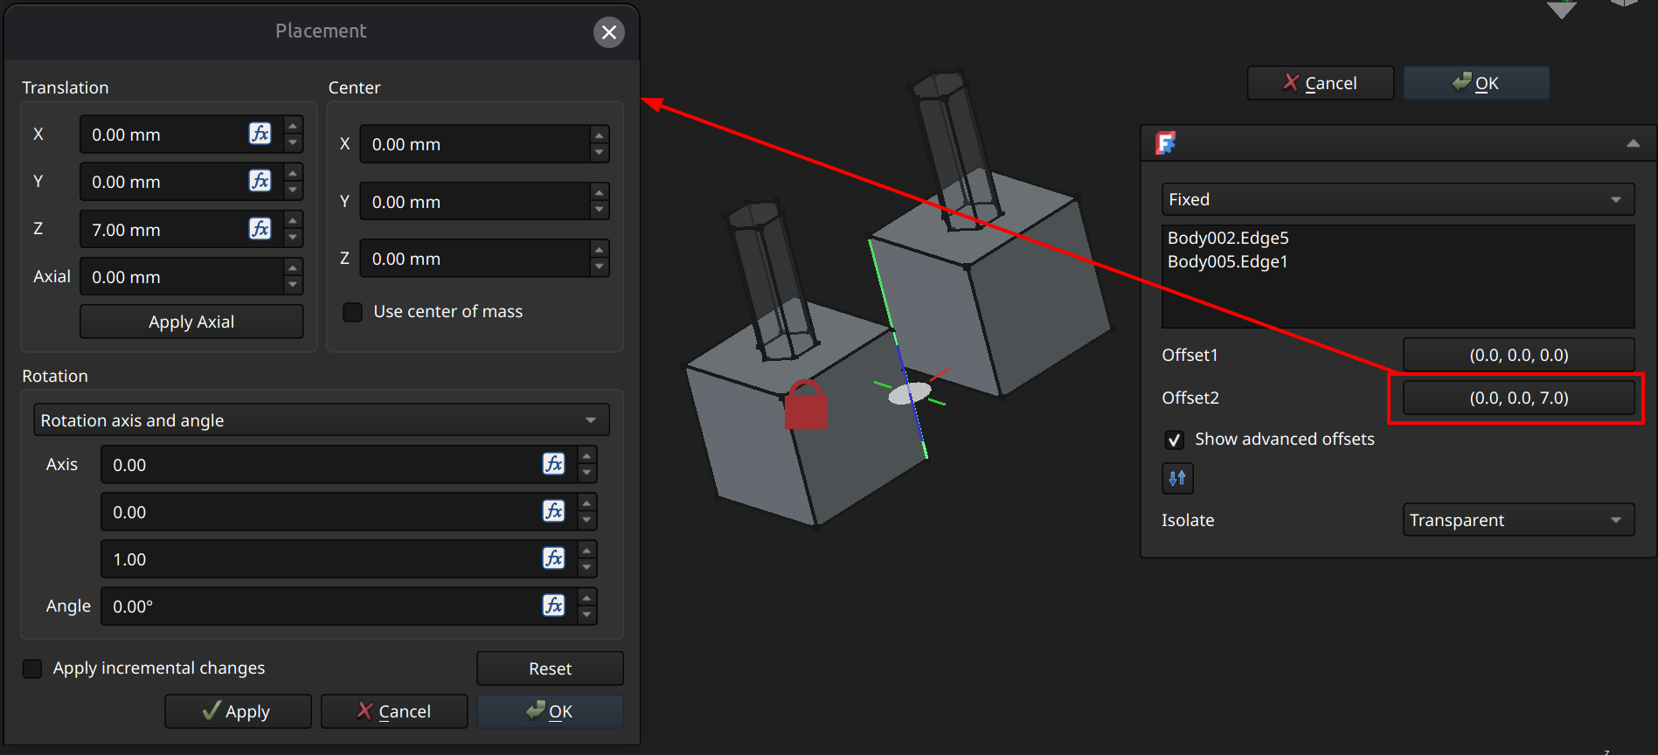1658x755 pixels.
Task: Click Offset2 value button (0.0, 0.0, 7.0)
Action: [1518, 398]
